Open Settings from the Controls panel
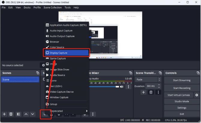The height and width of the screenshot is (123, 201). (x=182, y=108)
